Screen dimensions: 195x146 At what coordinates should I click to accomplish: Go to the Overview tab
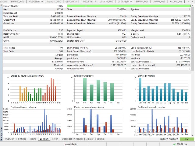pos(9,139)
